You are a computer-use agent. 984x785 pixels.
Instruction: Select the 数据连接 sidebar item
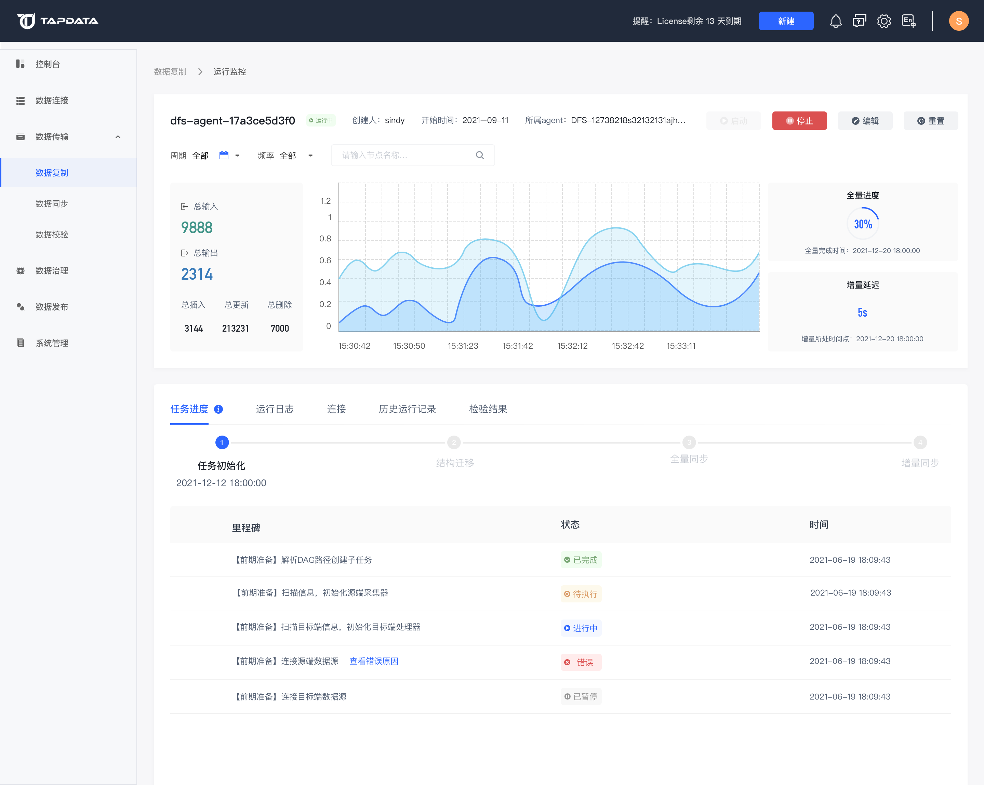pos(52,101)
